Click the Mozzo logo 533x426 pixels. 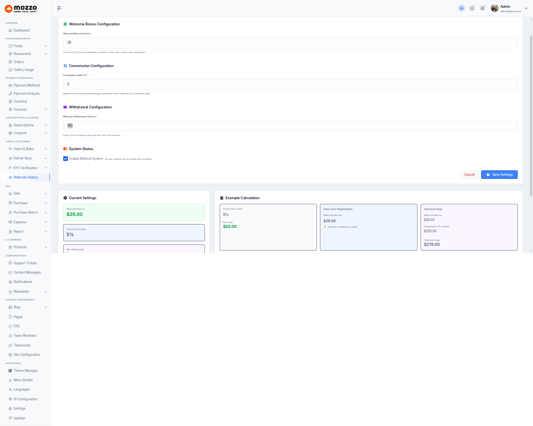[21, 9]
